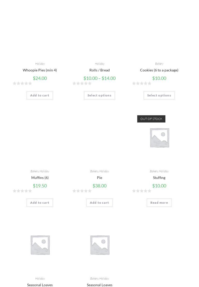The height and width of the screenshot is (287, 199).
Task: Click the Out of Stock badge on Stuffing
Action: click(x=151, y=119)
